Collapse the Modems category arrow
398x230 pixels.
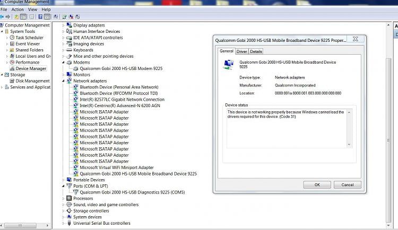[x=63, y=63]
